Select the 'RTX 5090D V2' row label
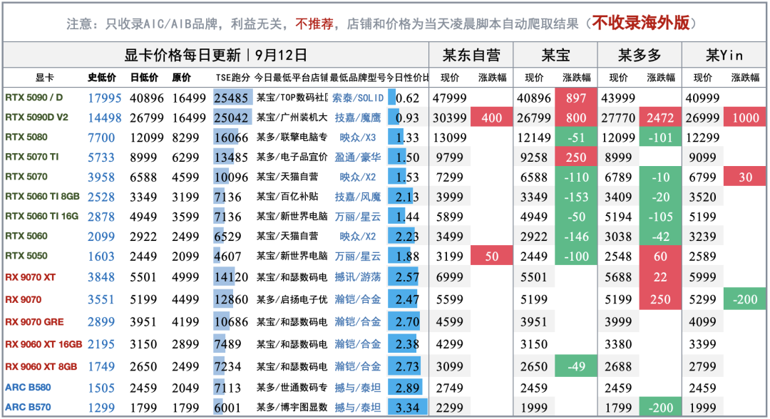The width and height of the screenshot is (770, 419). [37, 118]
